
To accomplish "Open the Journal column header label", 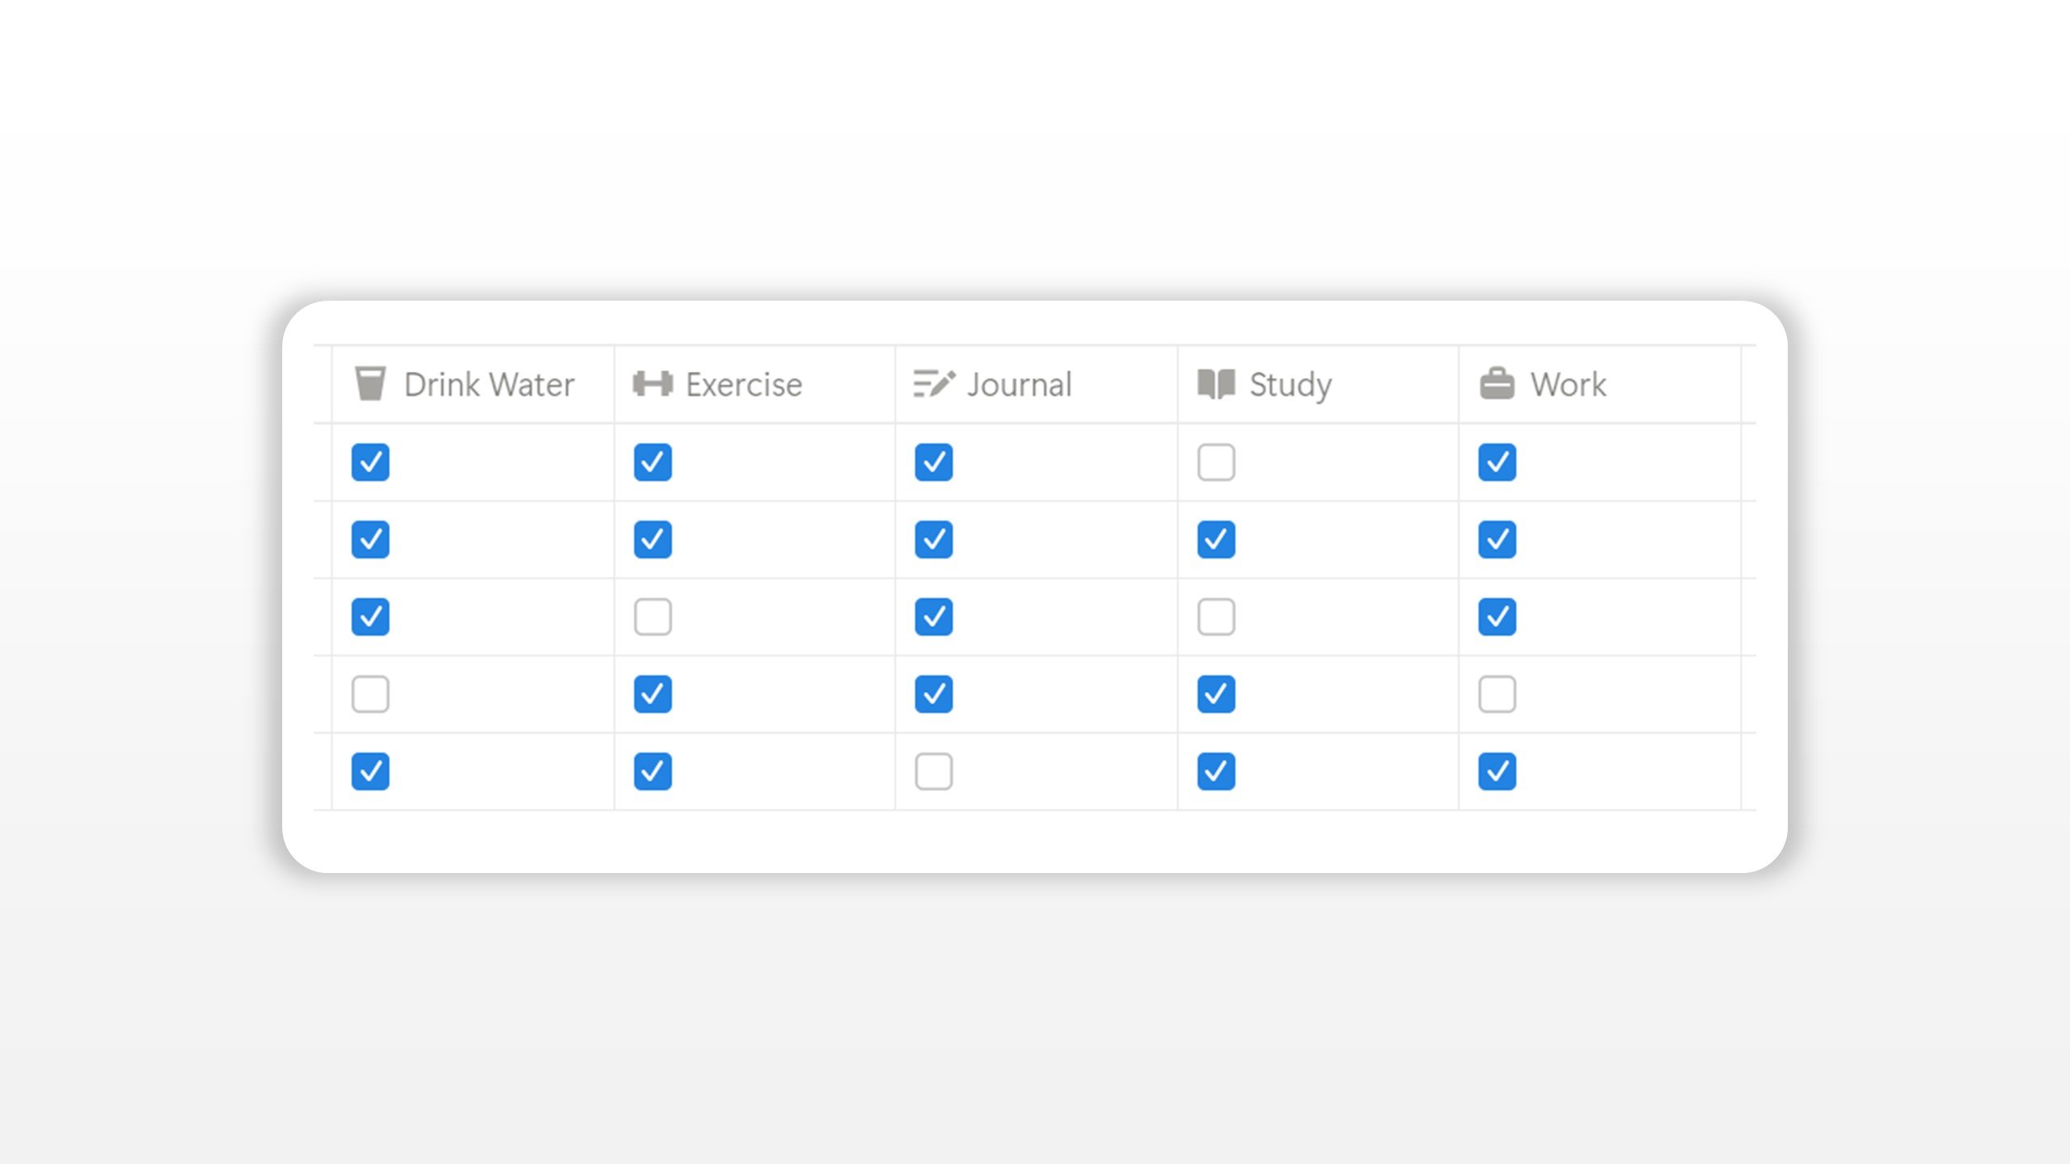I will point(1019,385).
